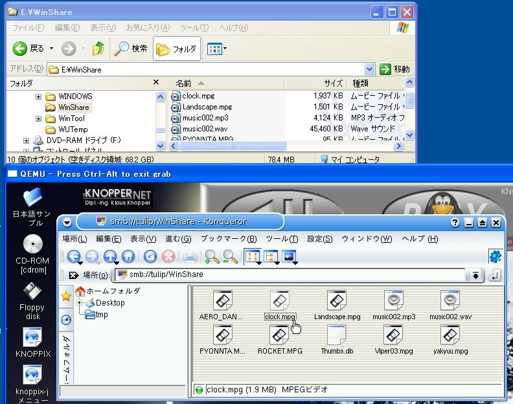The height and width of the screenshot is (404, 513).
Task: Sort by サイズ column header
Action: pyautogui.click(x=315, y=84)
